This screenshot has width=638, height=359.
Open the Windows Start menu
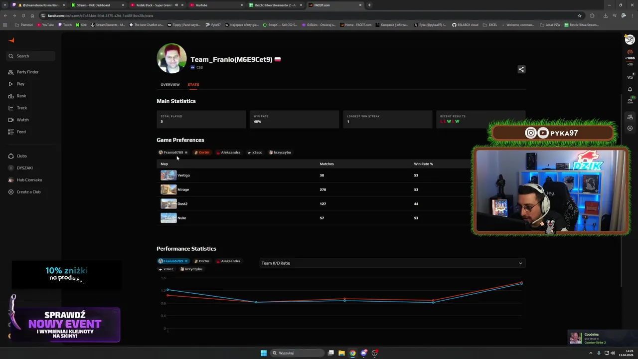(x=264, y=353)
